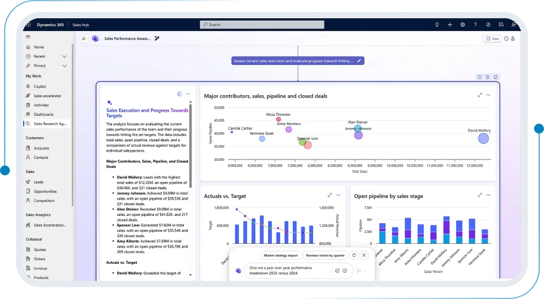
Task: Expand the Major contributors chart to full view
Action: (x=480, y=95)
